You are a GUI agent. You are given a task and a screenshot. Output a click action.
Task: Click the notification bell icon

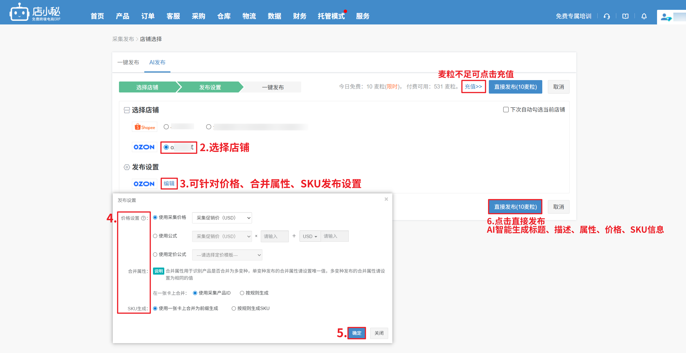644,16
